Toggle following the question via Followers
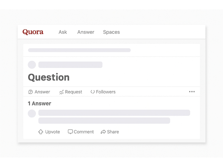This screenshot has width=223, height=167. [x=103, y=92]
